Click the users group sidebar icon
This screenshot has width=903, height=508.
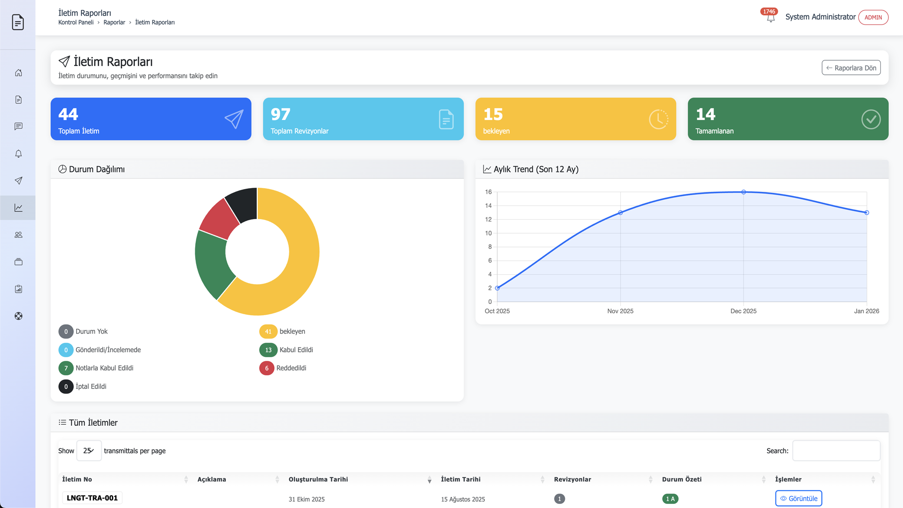18,235
